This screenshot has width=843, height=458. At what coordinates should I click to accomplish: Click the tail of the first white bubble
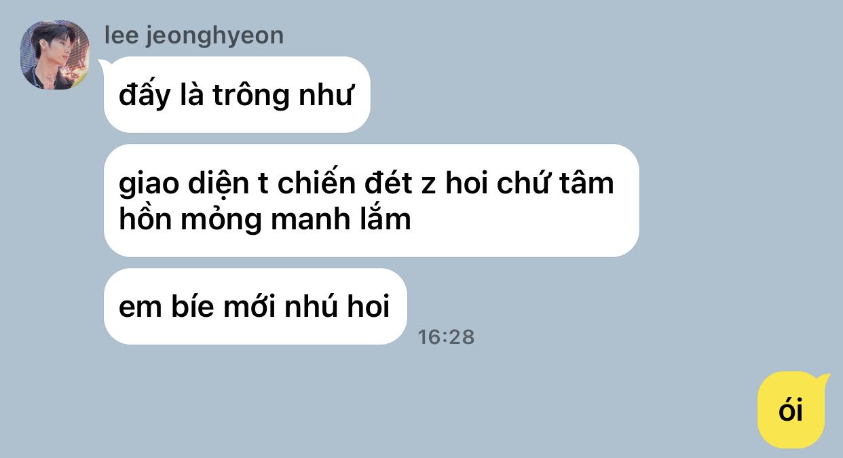pos(103,64)
